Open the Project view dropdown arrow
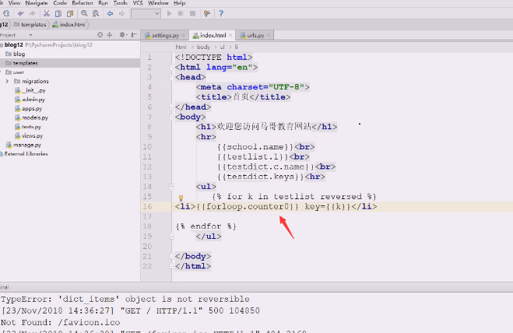Image resolution: width=513 pixels, height=333 pixels. [31, 35]
